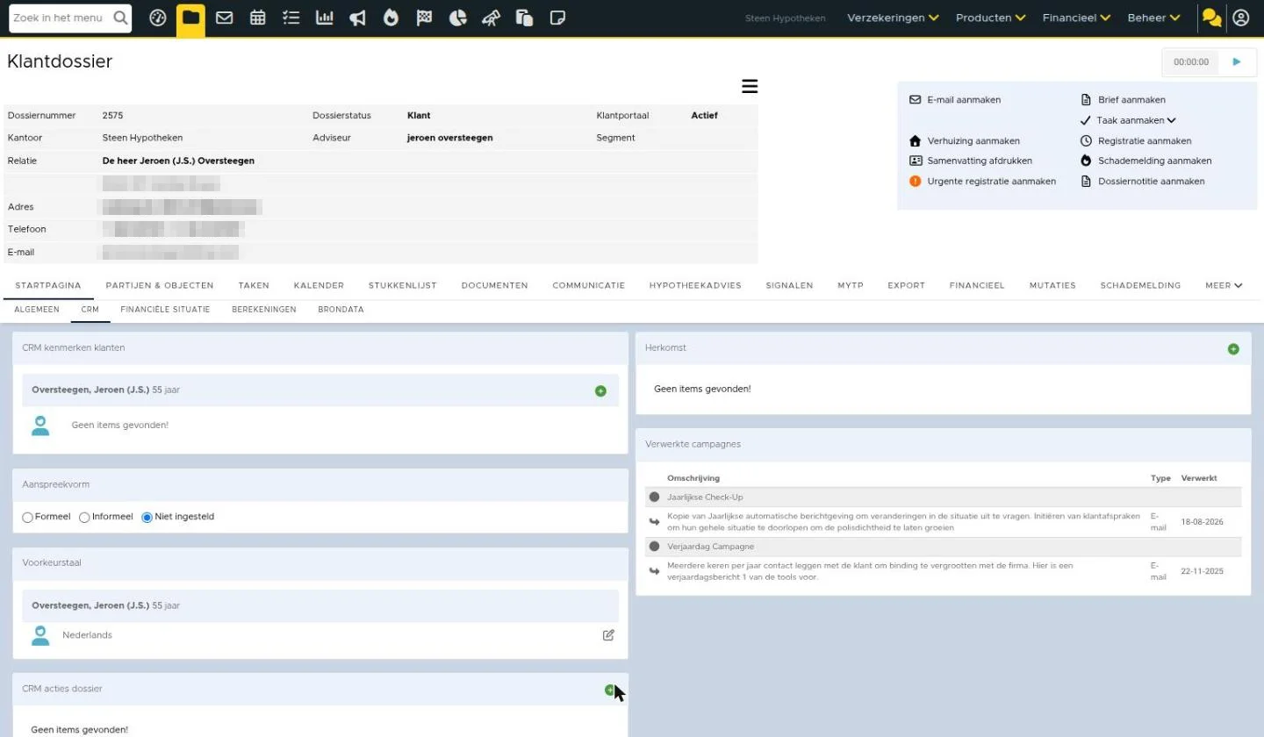Select the Niet ingesteld radio button

click(147, 518)
